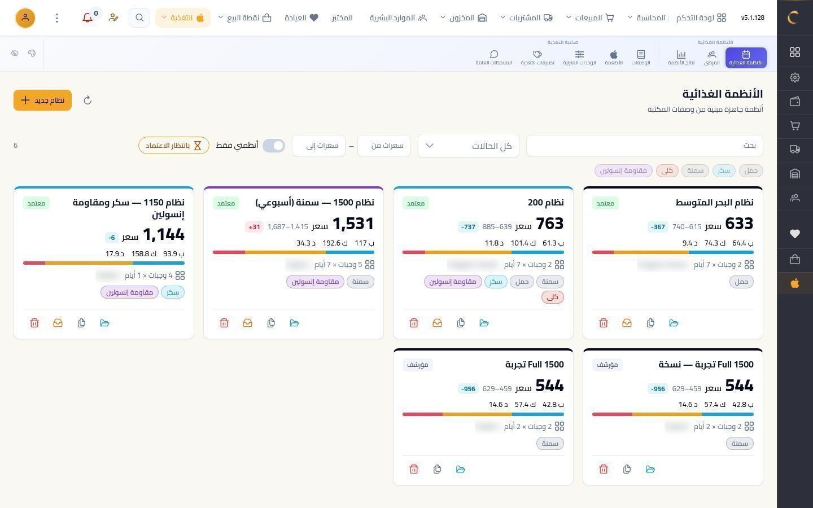The height and width of the screenshot is (508, 813).
Task: Delete the نظام البحر المتوسط diet card
Action: tap(604, 323)
